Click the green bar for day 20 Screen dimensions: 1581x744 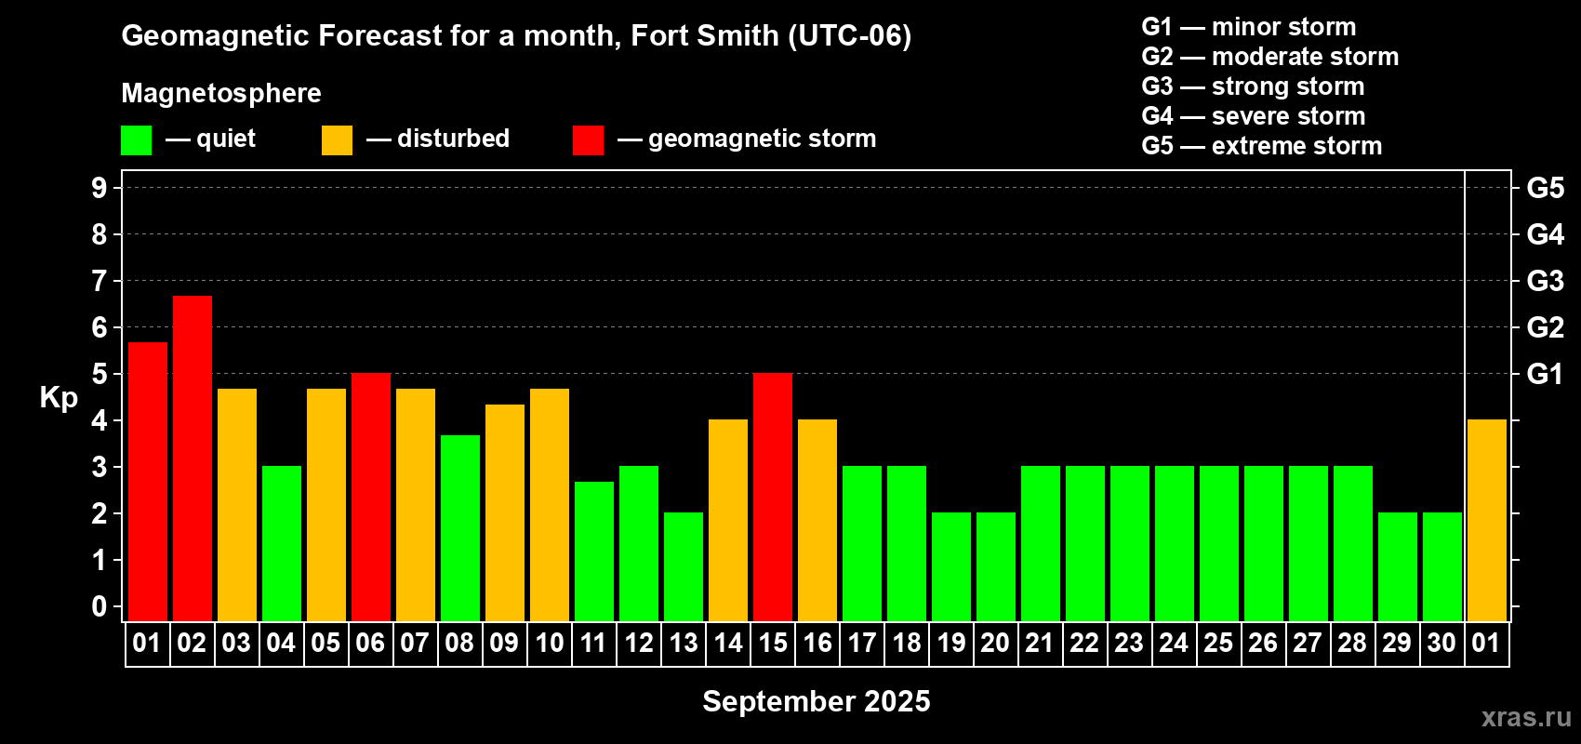point(996,567)
